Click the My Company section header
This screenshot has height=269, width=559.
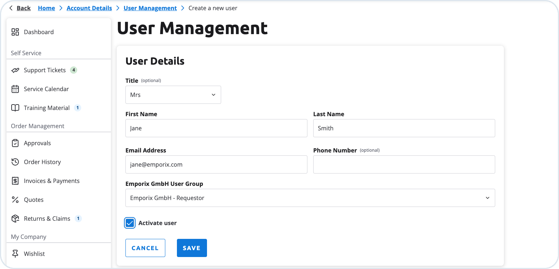[x=29, y=237]
